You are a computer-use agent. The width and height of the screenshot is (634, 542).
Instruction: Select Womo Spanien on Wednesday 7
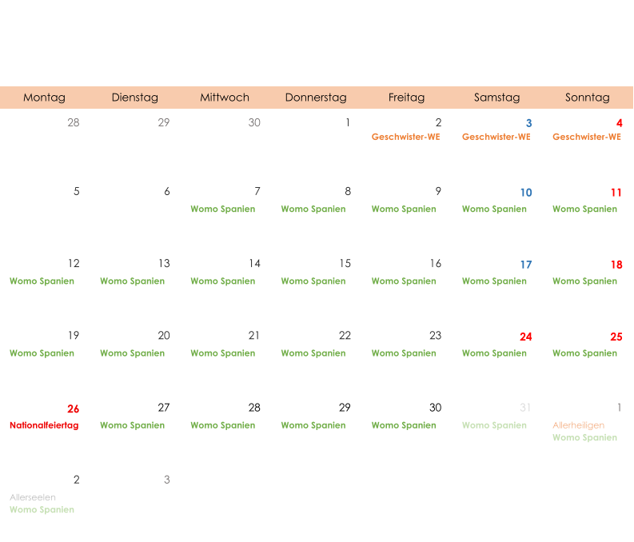(x=223, y=209)
